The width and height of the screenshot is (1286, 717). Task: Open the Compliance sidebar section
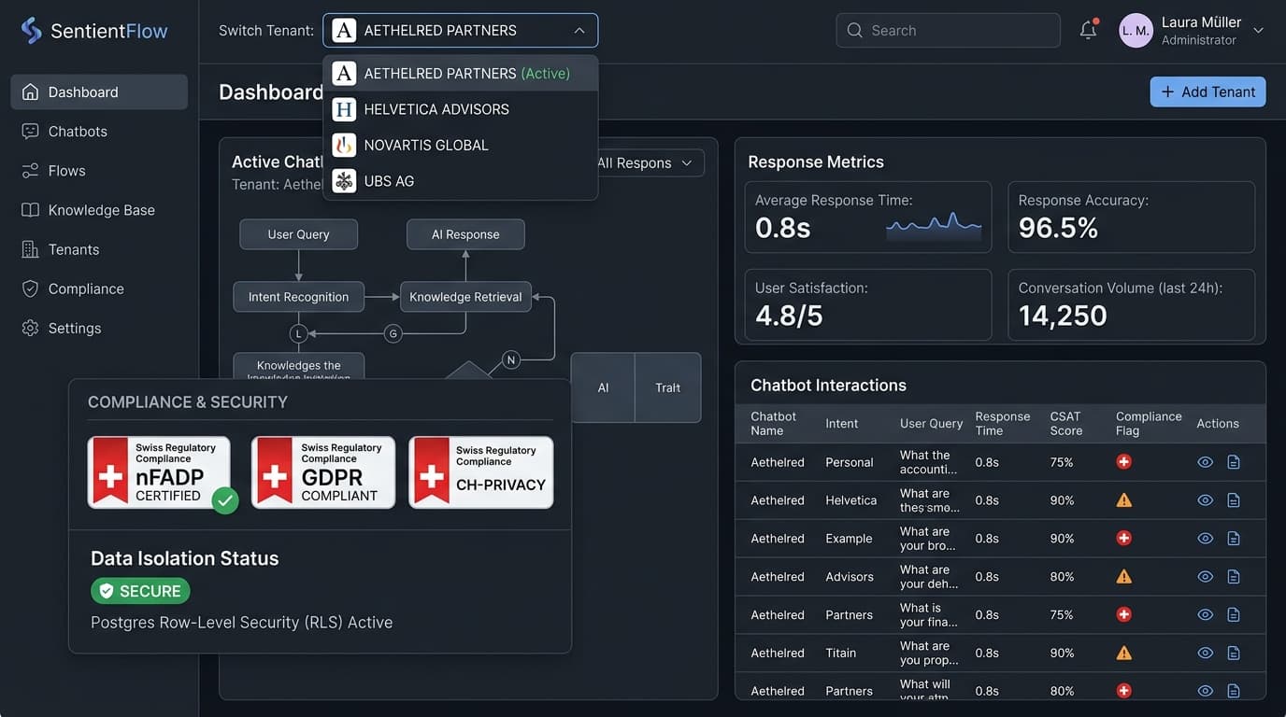click(x=98, y=288)
